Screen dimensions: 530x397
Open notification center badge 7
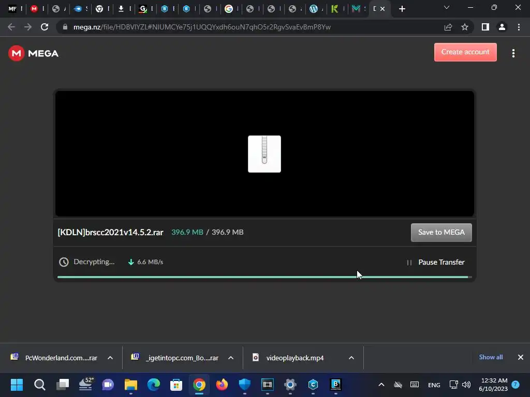click(516, 385)
